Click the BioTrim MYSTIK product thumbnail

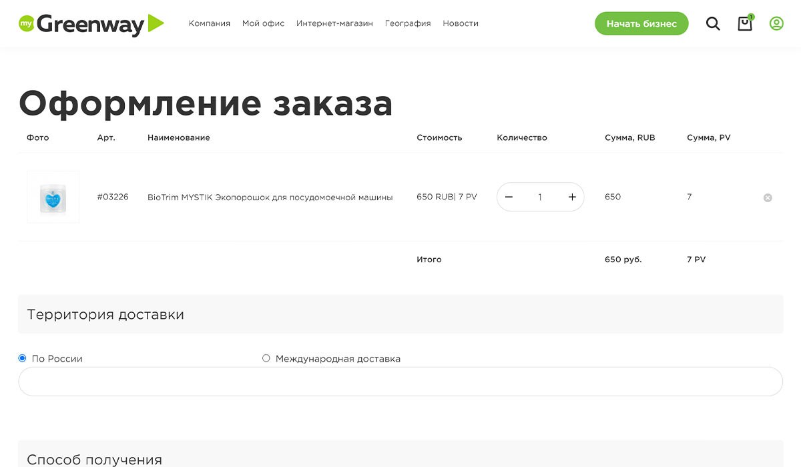click(53, 197)
